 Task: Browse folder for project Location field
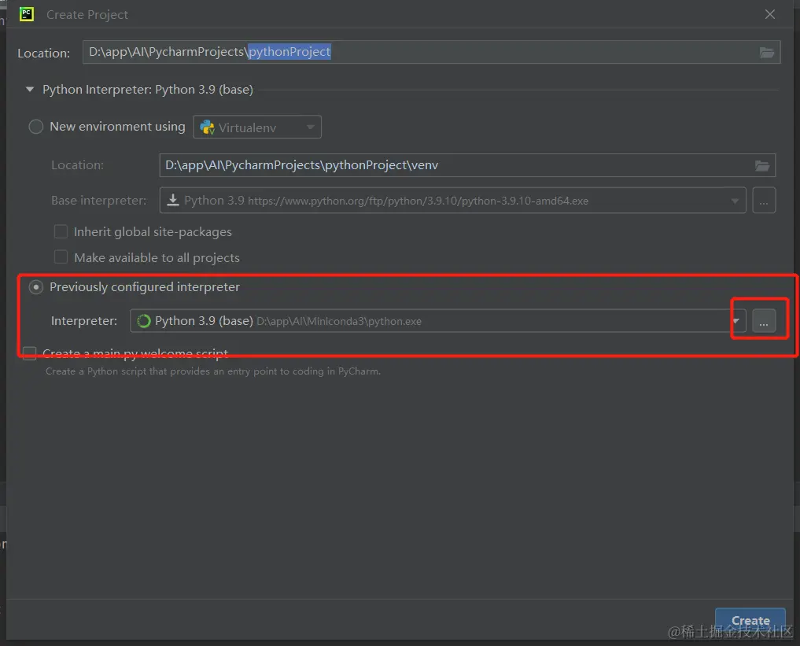click(x=766, y=52)
